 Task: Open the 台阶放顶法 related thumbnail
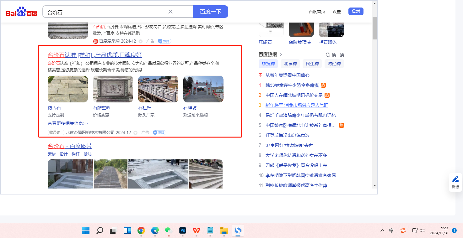[x=301, y=30]
